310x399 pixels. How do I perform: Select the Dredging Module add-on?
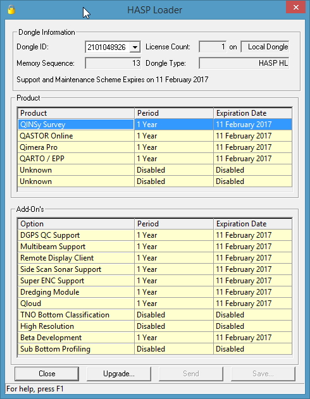(x=155, y=292)
